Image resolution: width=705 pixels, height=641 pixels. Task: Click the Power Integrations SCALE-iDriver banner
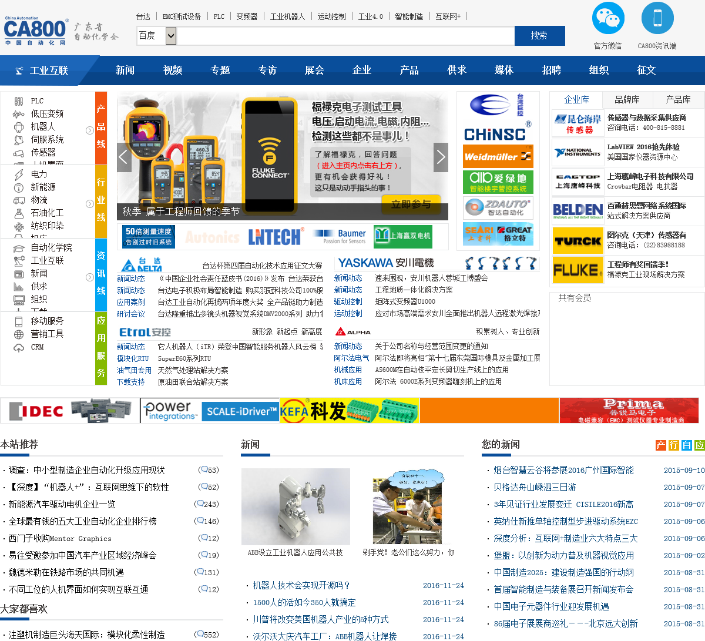point(210,411)
